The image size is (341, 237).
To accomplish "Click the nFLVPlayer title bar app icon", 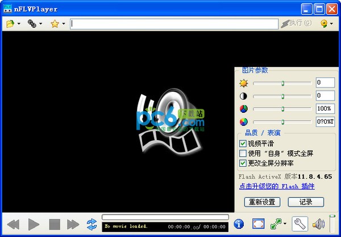I will click(7, 9).
